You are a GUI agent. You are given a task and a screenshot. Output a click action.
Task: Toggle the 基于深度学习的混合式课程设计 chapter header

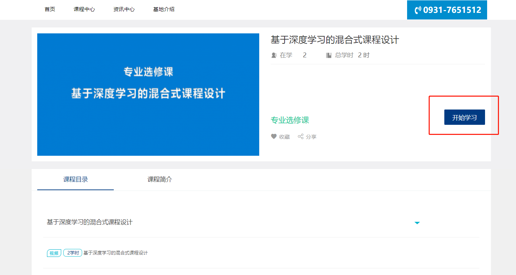[x=90, y=222]
